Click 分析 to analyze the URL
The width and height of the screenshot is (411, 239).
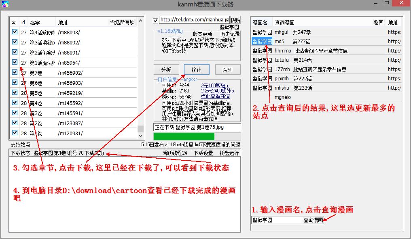(166, 69)
